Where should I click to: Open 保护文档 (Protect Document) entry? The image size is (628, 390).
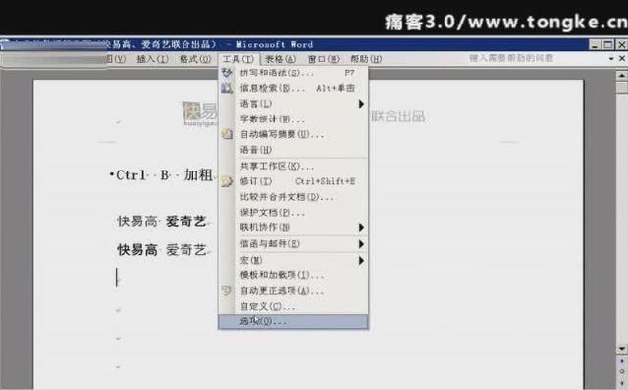(293, 213)
